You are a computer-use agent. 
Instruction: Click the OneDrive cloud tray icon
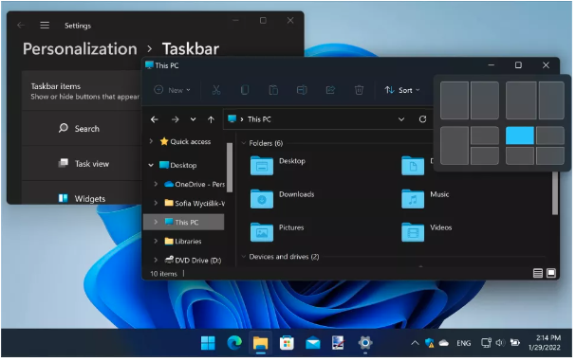[x=444, y=343]
